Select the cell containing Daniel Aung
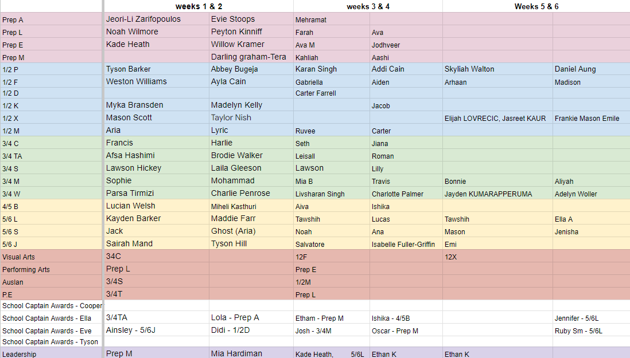The height and width of the screenshot is (358, 630). click(x=575, y=69)
